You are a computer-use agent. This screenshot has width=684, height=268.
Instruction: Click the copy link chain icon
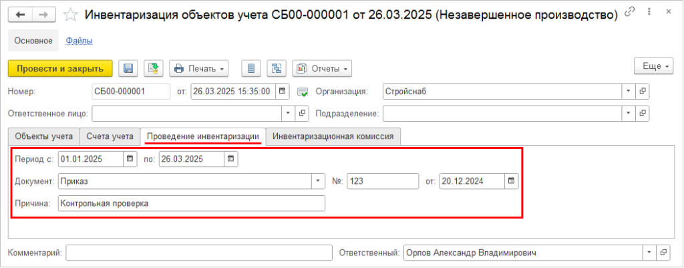pos(629,14)
